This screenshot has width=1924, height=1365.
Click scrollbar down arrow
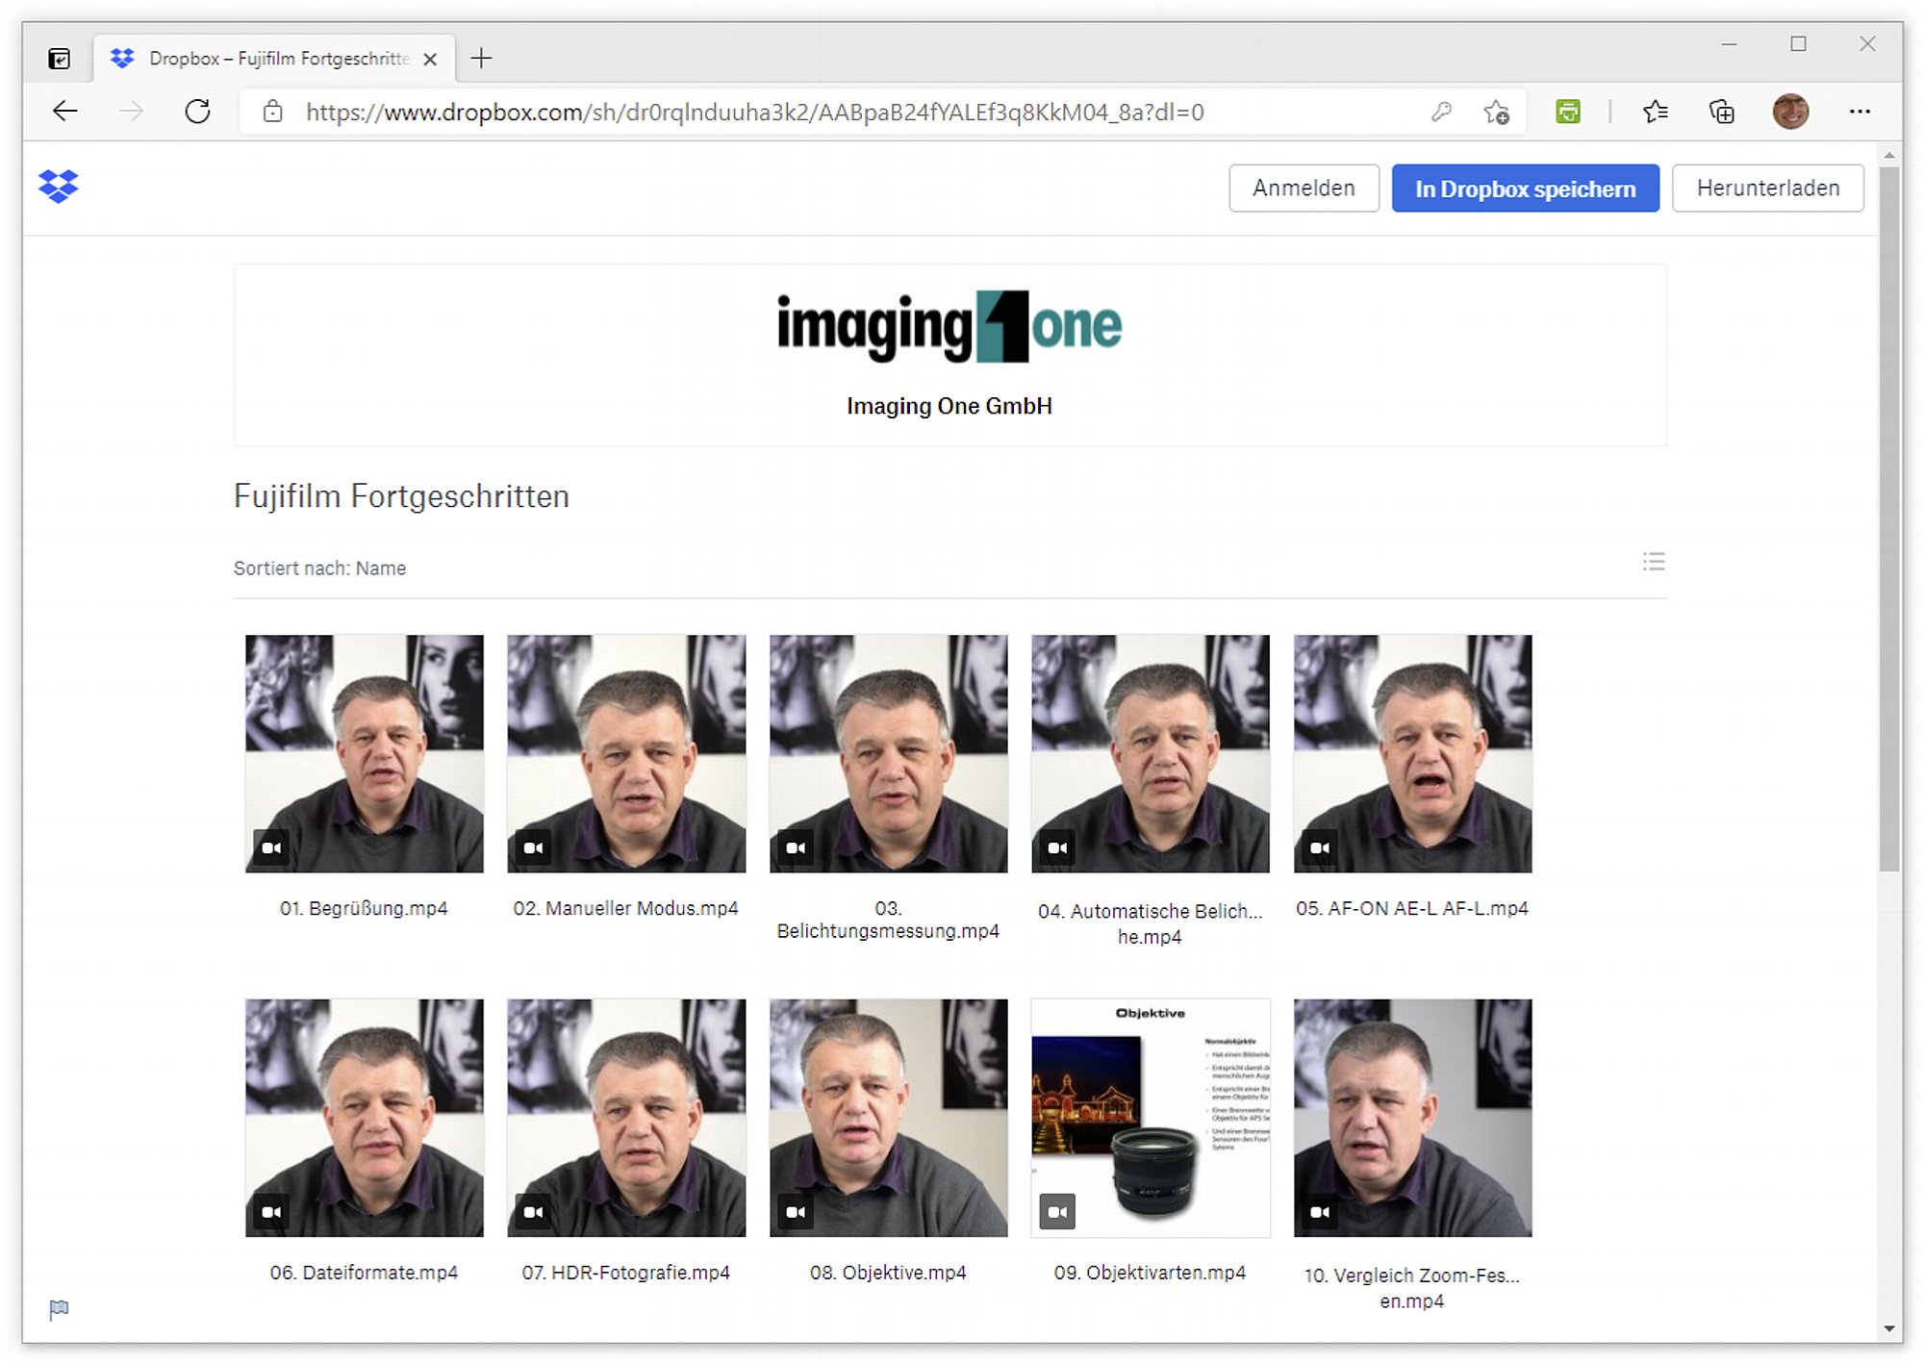click(1889, 1328)
